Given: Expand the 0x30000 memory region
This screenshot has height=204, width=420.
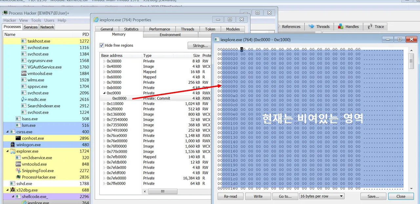Looking at the screenshot, I should 104,61.
